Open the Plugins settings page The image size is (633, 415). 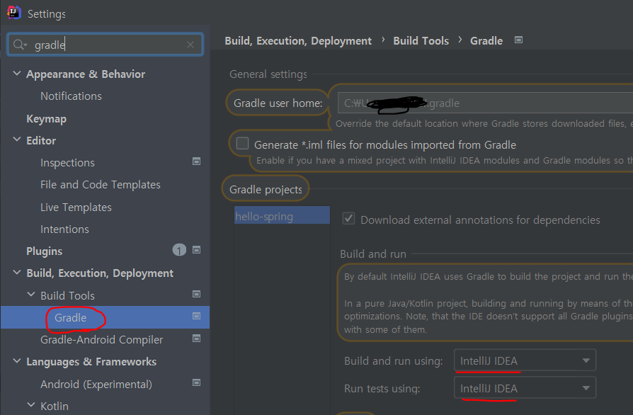pyautogui.click(x=45, y=251)
